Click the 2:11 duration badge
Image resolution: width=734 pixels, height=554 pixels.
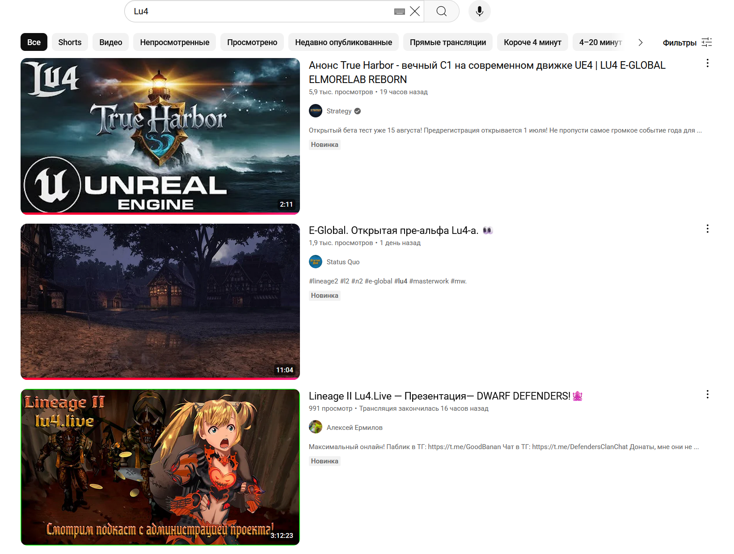287,204
